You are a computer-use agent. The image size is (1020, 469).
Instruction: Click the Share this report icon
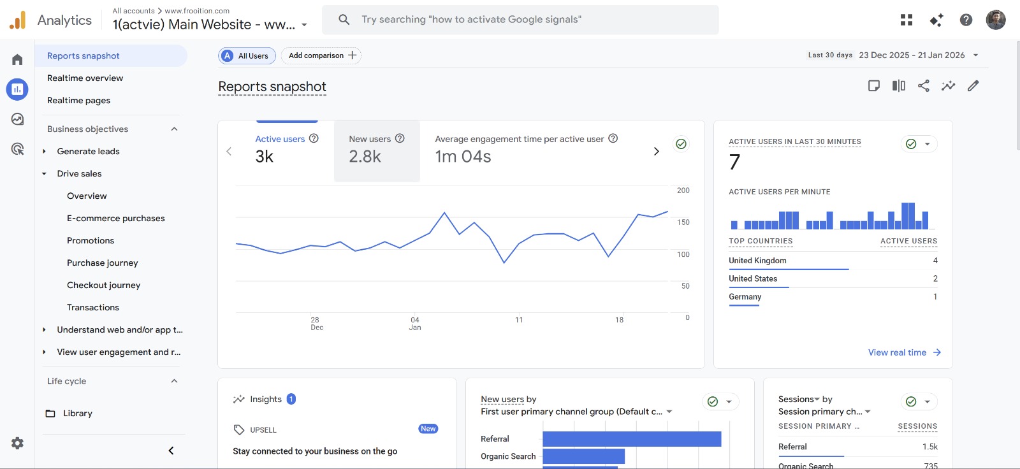[923, 86]
